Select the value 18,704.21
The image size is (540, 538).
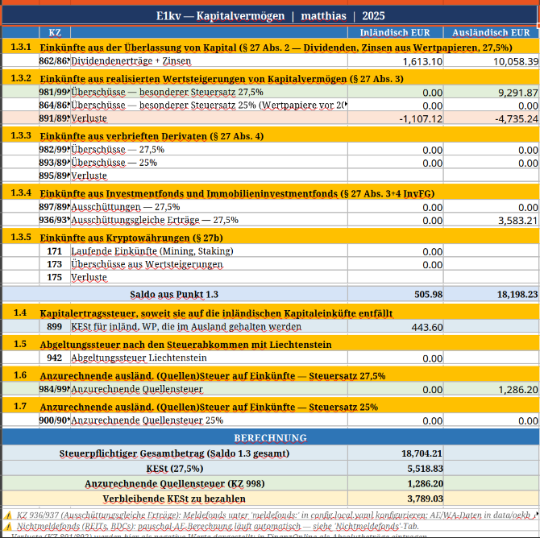point(396,453)
